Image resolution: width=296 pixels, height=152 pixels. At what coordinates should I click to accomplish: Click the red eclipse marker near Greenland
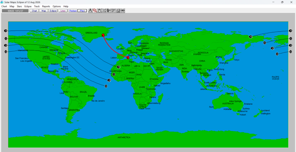click(x=103, y=35)
